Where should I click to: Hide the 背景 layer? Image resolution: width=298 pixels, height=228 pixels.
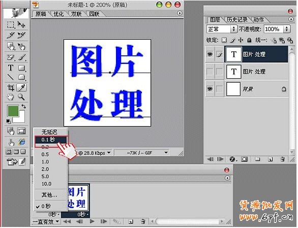(x=210, y=89)
